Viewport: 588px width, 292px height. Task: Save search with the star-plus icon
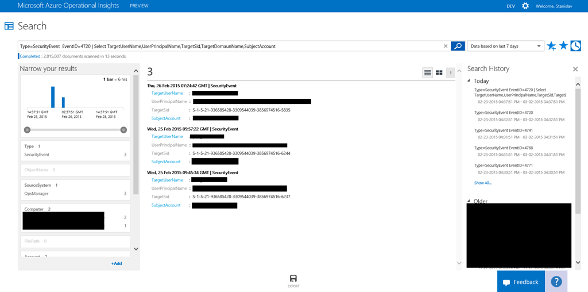point(551,46)
